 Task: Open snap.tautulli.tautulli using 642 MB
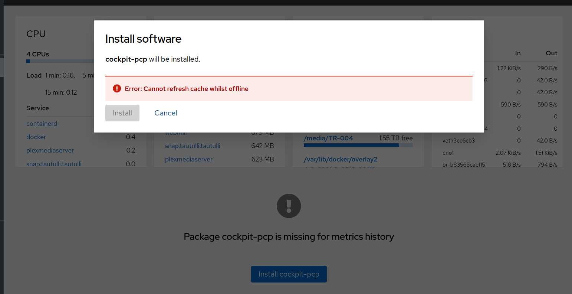pos(193,146)
